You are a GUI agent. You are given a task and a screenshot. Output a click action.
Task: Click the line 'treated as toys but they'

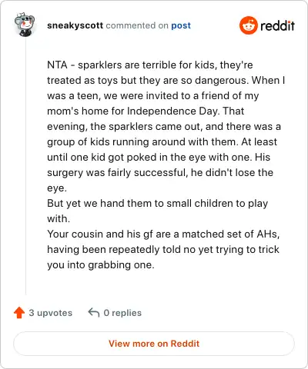[166, 81]
